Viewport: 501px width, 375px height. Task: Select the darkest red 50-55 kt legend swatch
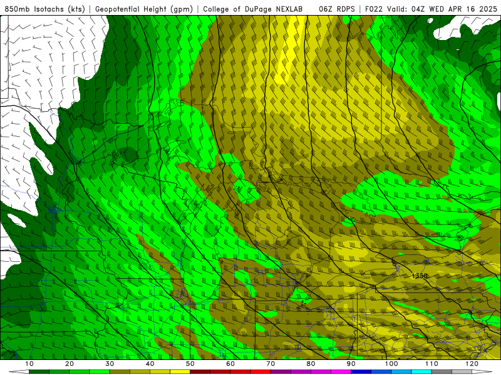tap(200, 371)
